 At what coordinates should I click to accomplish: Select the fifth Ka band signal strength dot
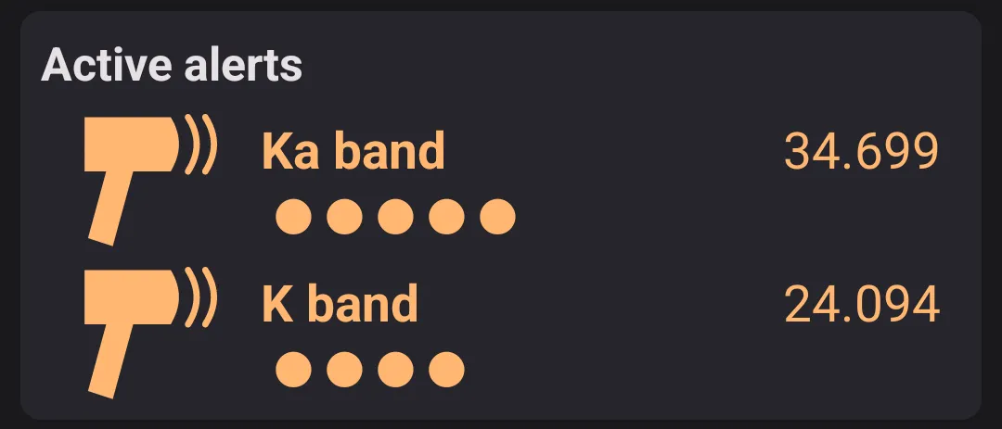[x=497, y=217]
